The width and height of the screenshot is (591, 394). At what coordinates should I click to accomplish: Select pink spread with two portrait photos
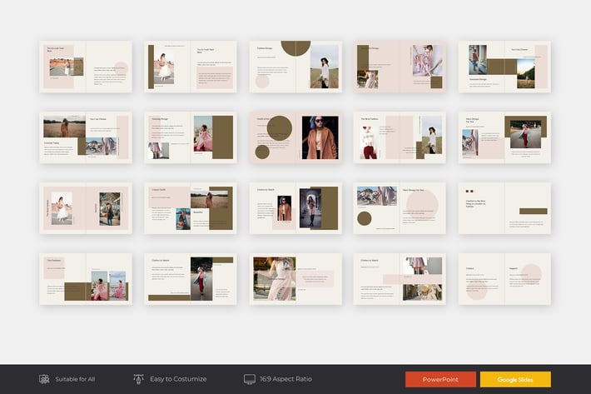(x=86, y=208)
